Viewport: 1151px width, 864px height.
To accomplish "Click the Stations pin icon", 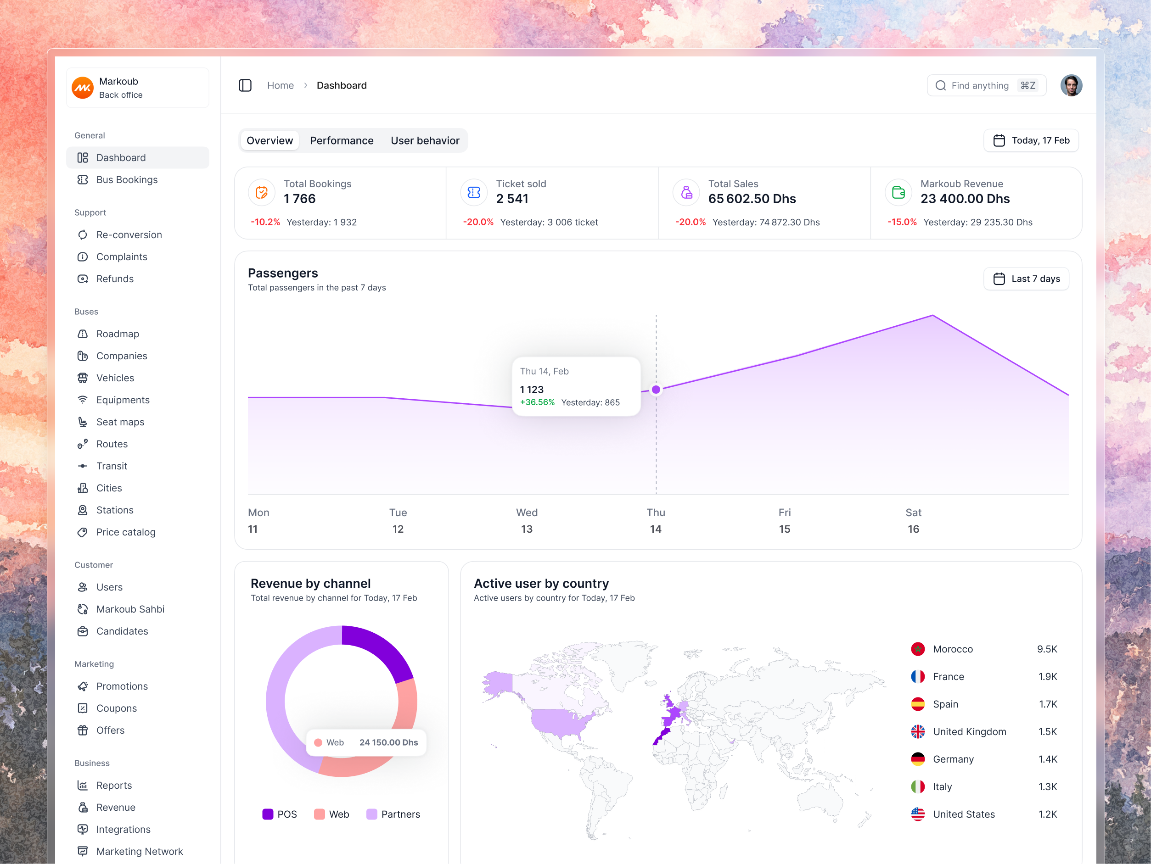I will pyautogui.click(x=83, y=510).
